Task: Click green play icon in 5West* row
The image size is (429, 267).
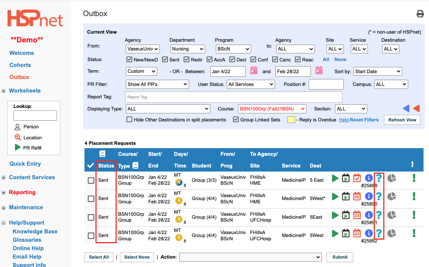Action: tap(335, 196)
